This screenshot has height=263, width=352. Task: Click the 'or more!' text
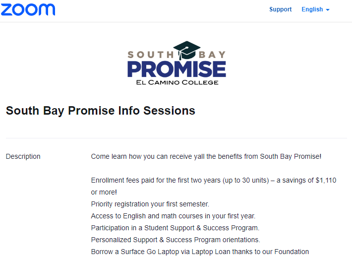tap(104, 192)
